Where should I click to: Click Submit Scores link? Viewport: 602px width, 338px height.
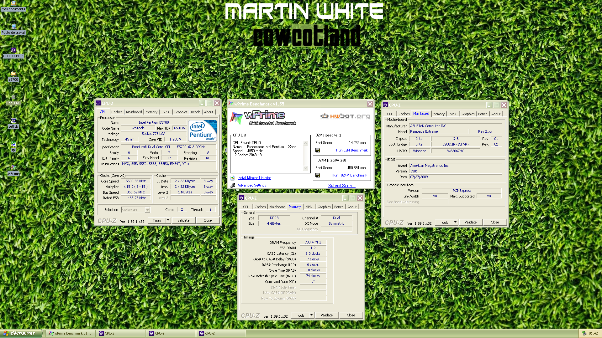[342, 186]
